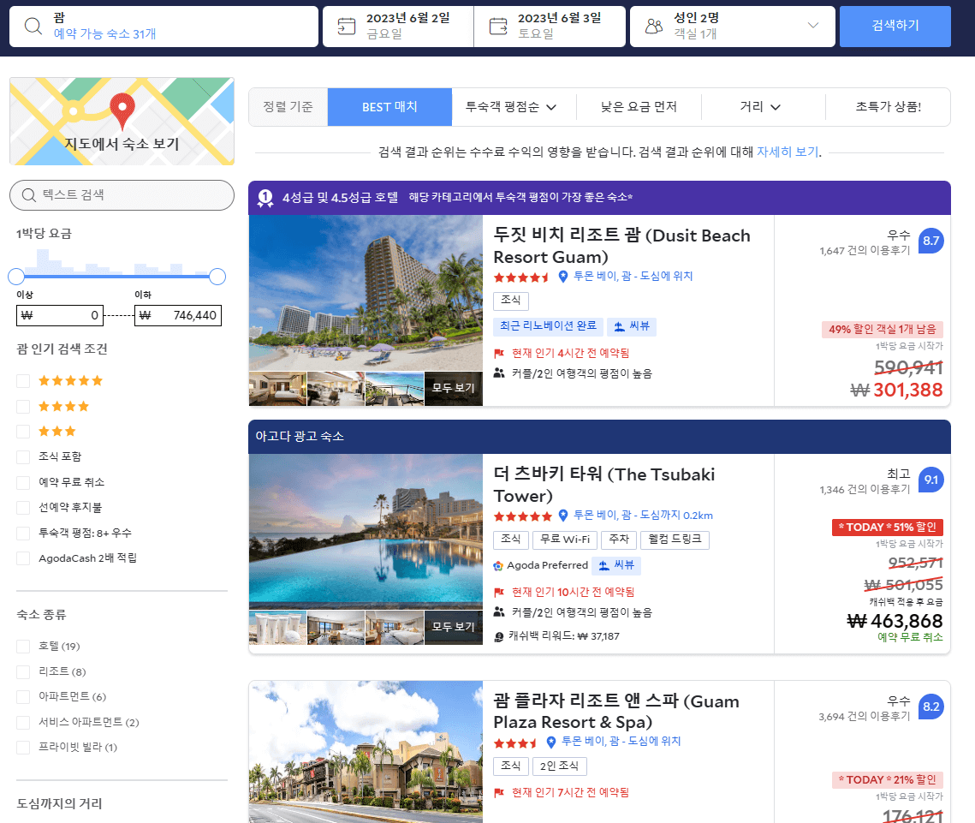Click the ₩ 301,388 price
975x823 pixels.
coord(896,390)
